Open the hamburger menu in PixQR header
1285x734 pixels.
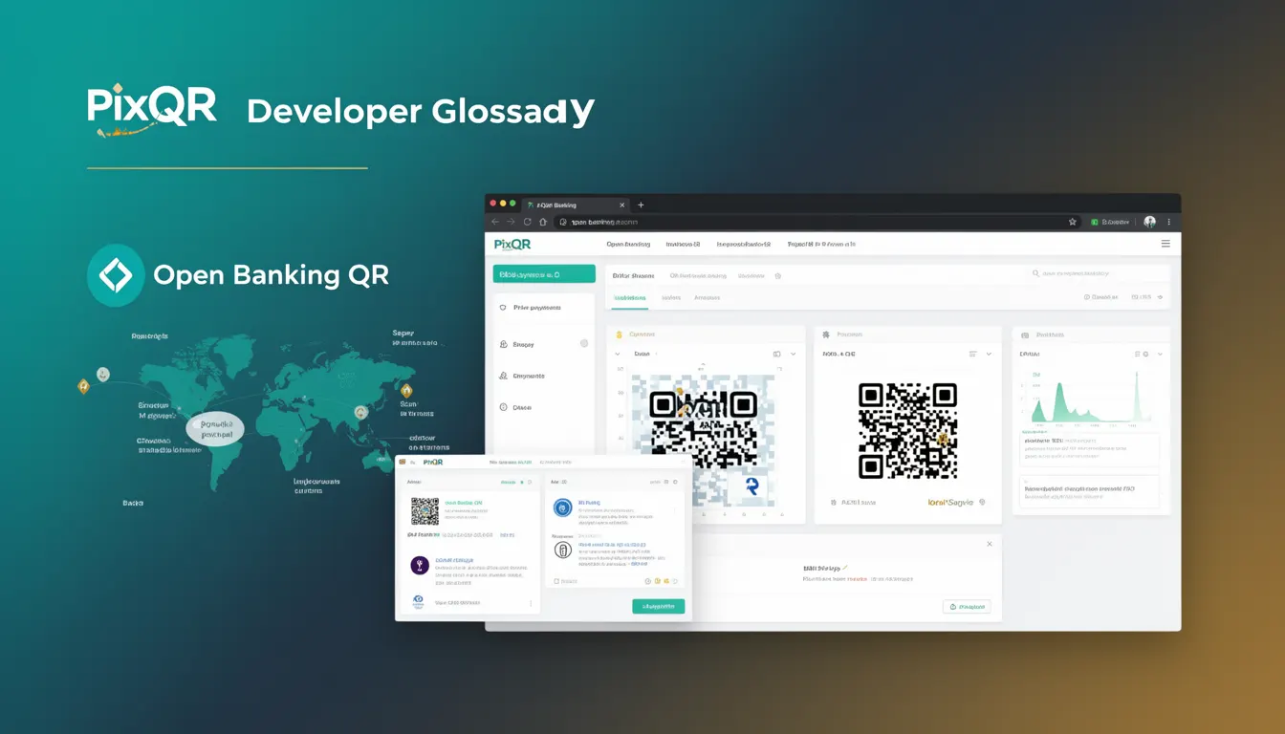[1165, 244]
